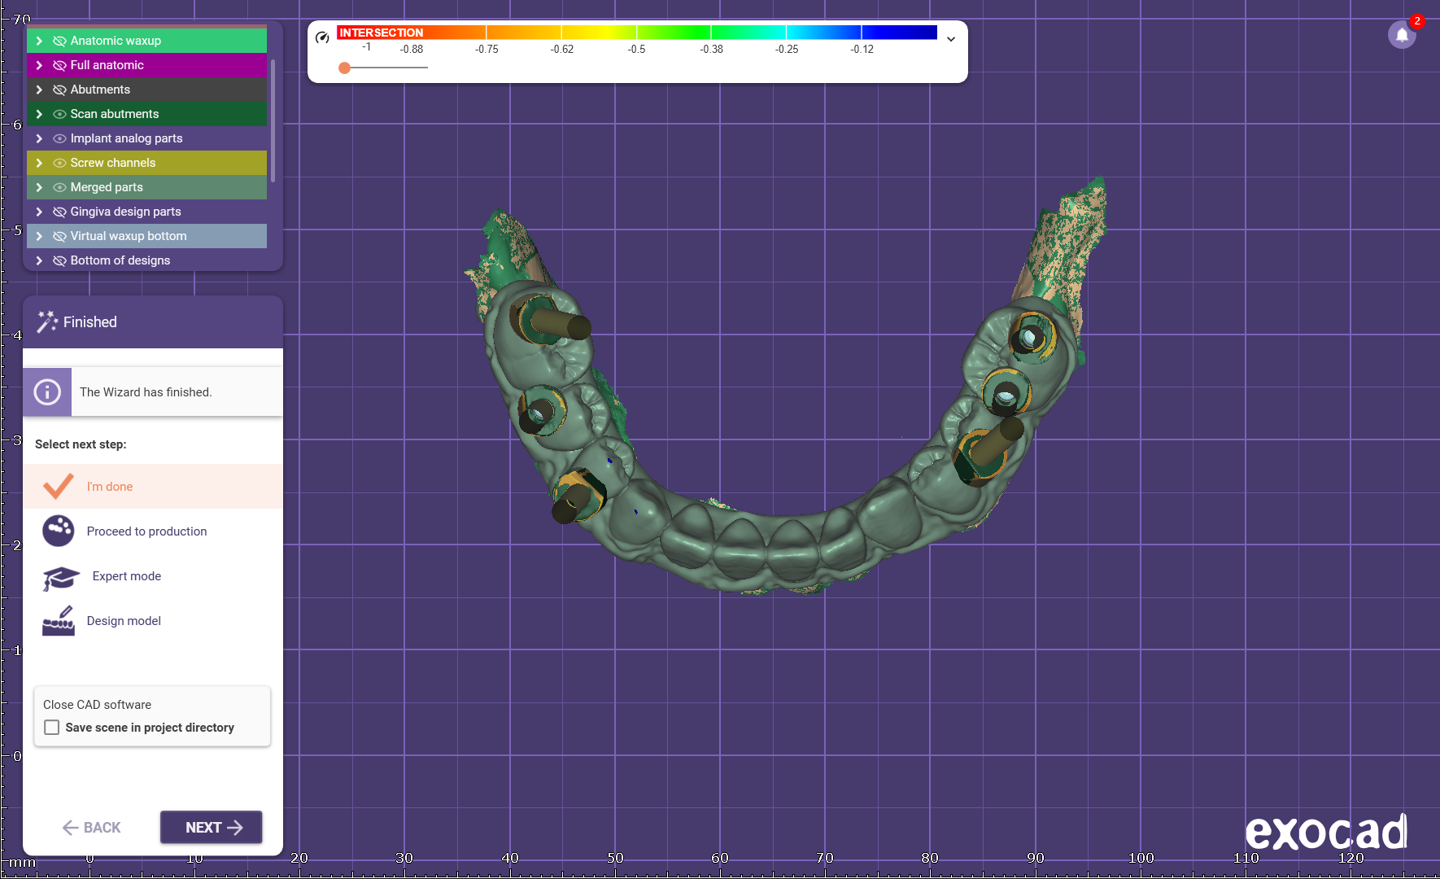
Task: Click the wizard wand icon beside Finished
Action: coord(47,321)
